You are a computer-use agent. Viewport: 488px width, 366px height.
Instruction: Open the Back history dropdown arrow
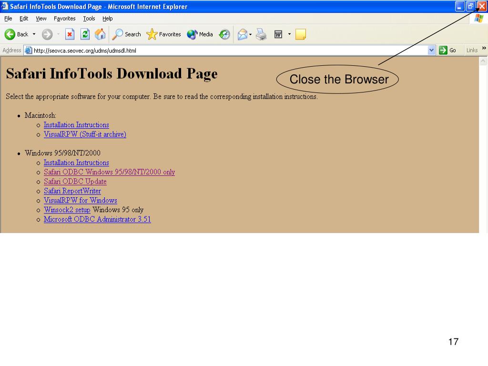click(x=34, y=34)
